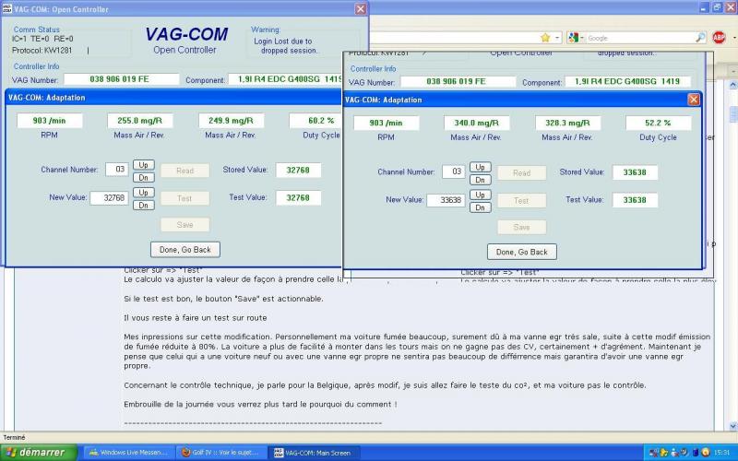The width and height of the screenshot is (738, 461).
Task: Click Component field 1,9l R4 EDC in left window
Action: (285, 79)
